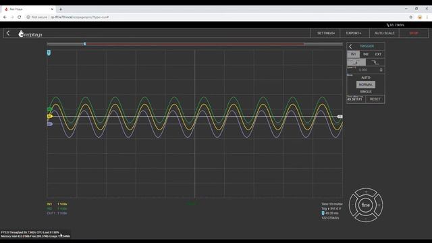Select IN2 as the trigger source
432x243 pixels.
(366, 54)
